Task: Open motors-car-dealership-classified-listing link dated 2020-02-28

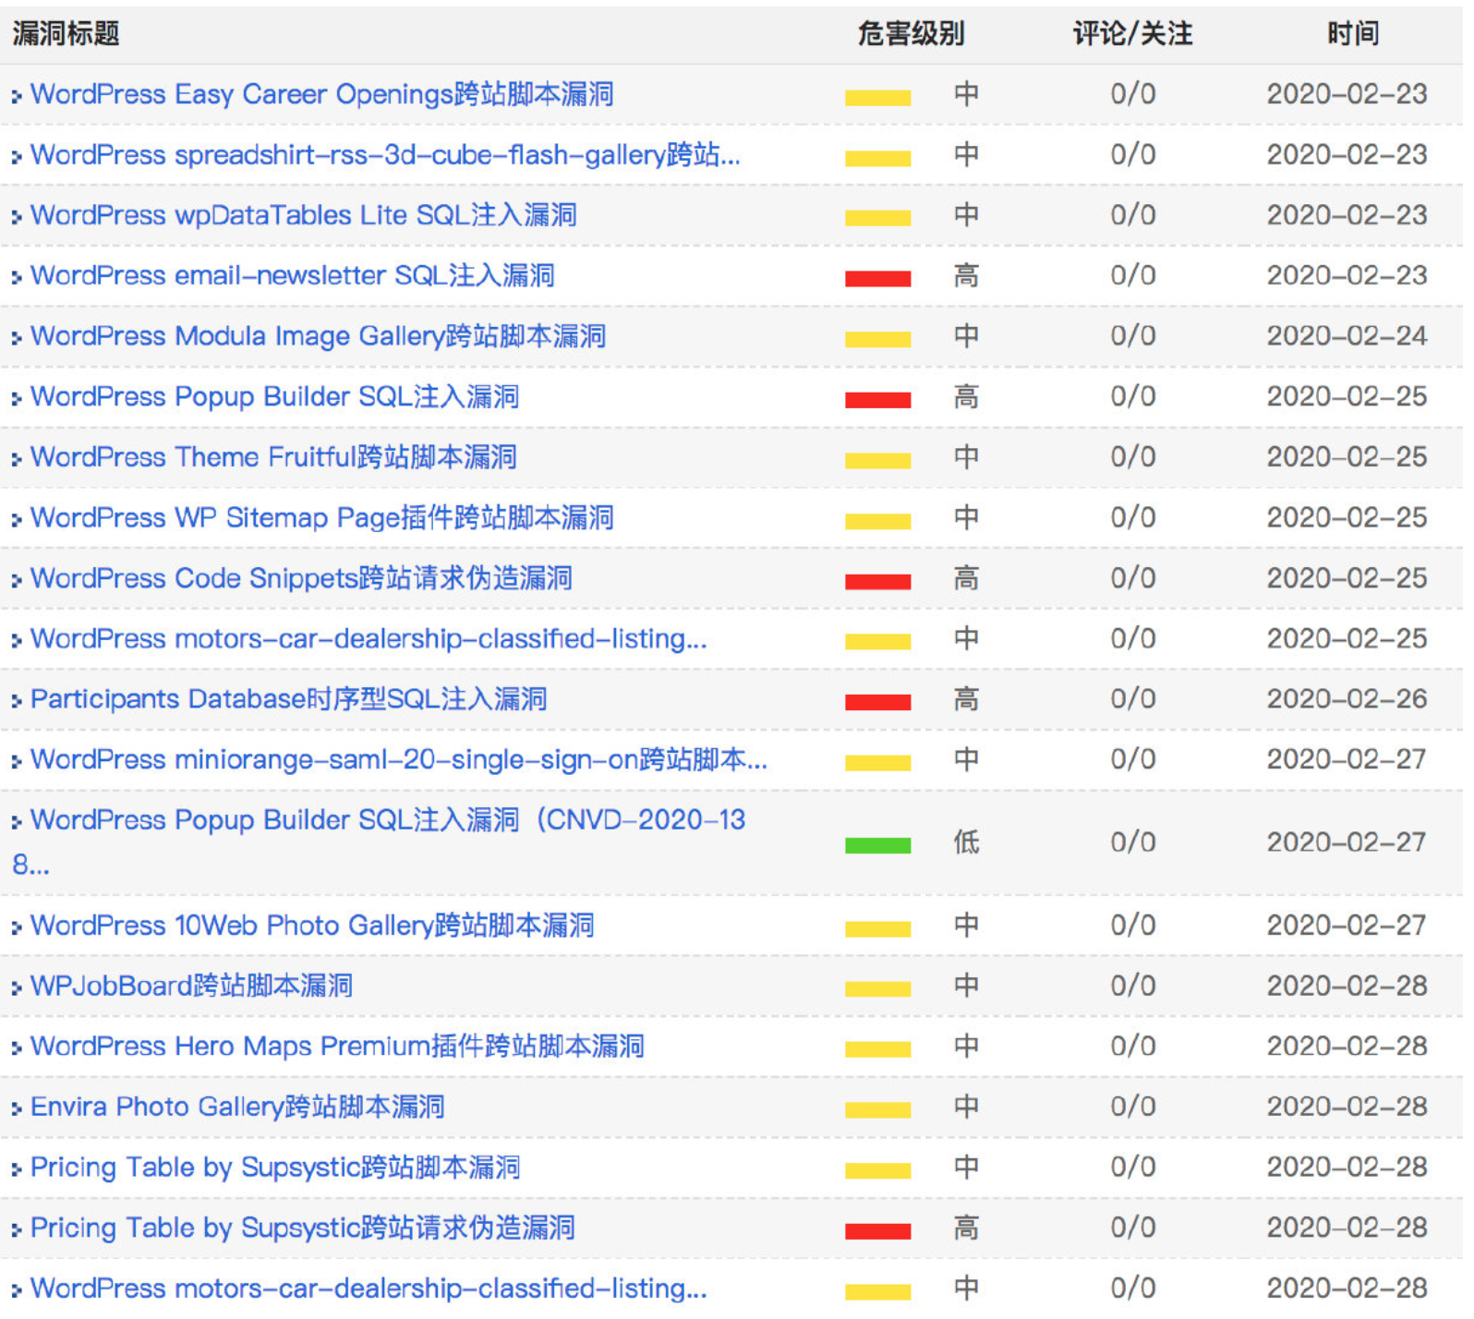Action: point(368,1289)
